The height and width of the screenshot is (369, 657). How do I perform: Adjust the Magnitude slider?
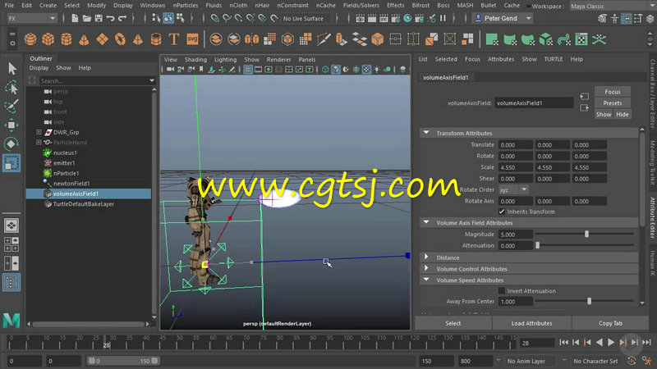click(x=585, y=235)
